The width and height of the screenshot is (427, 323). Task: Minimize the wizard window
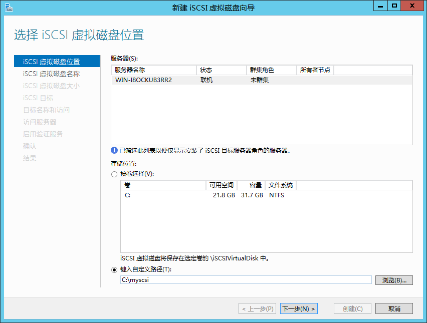380,6
